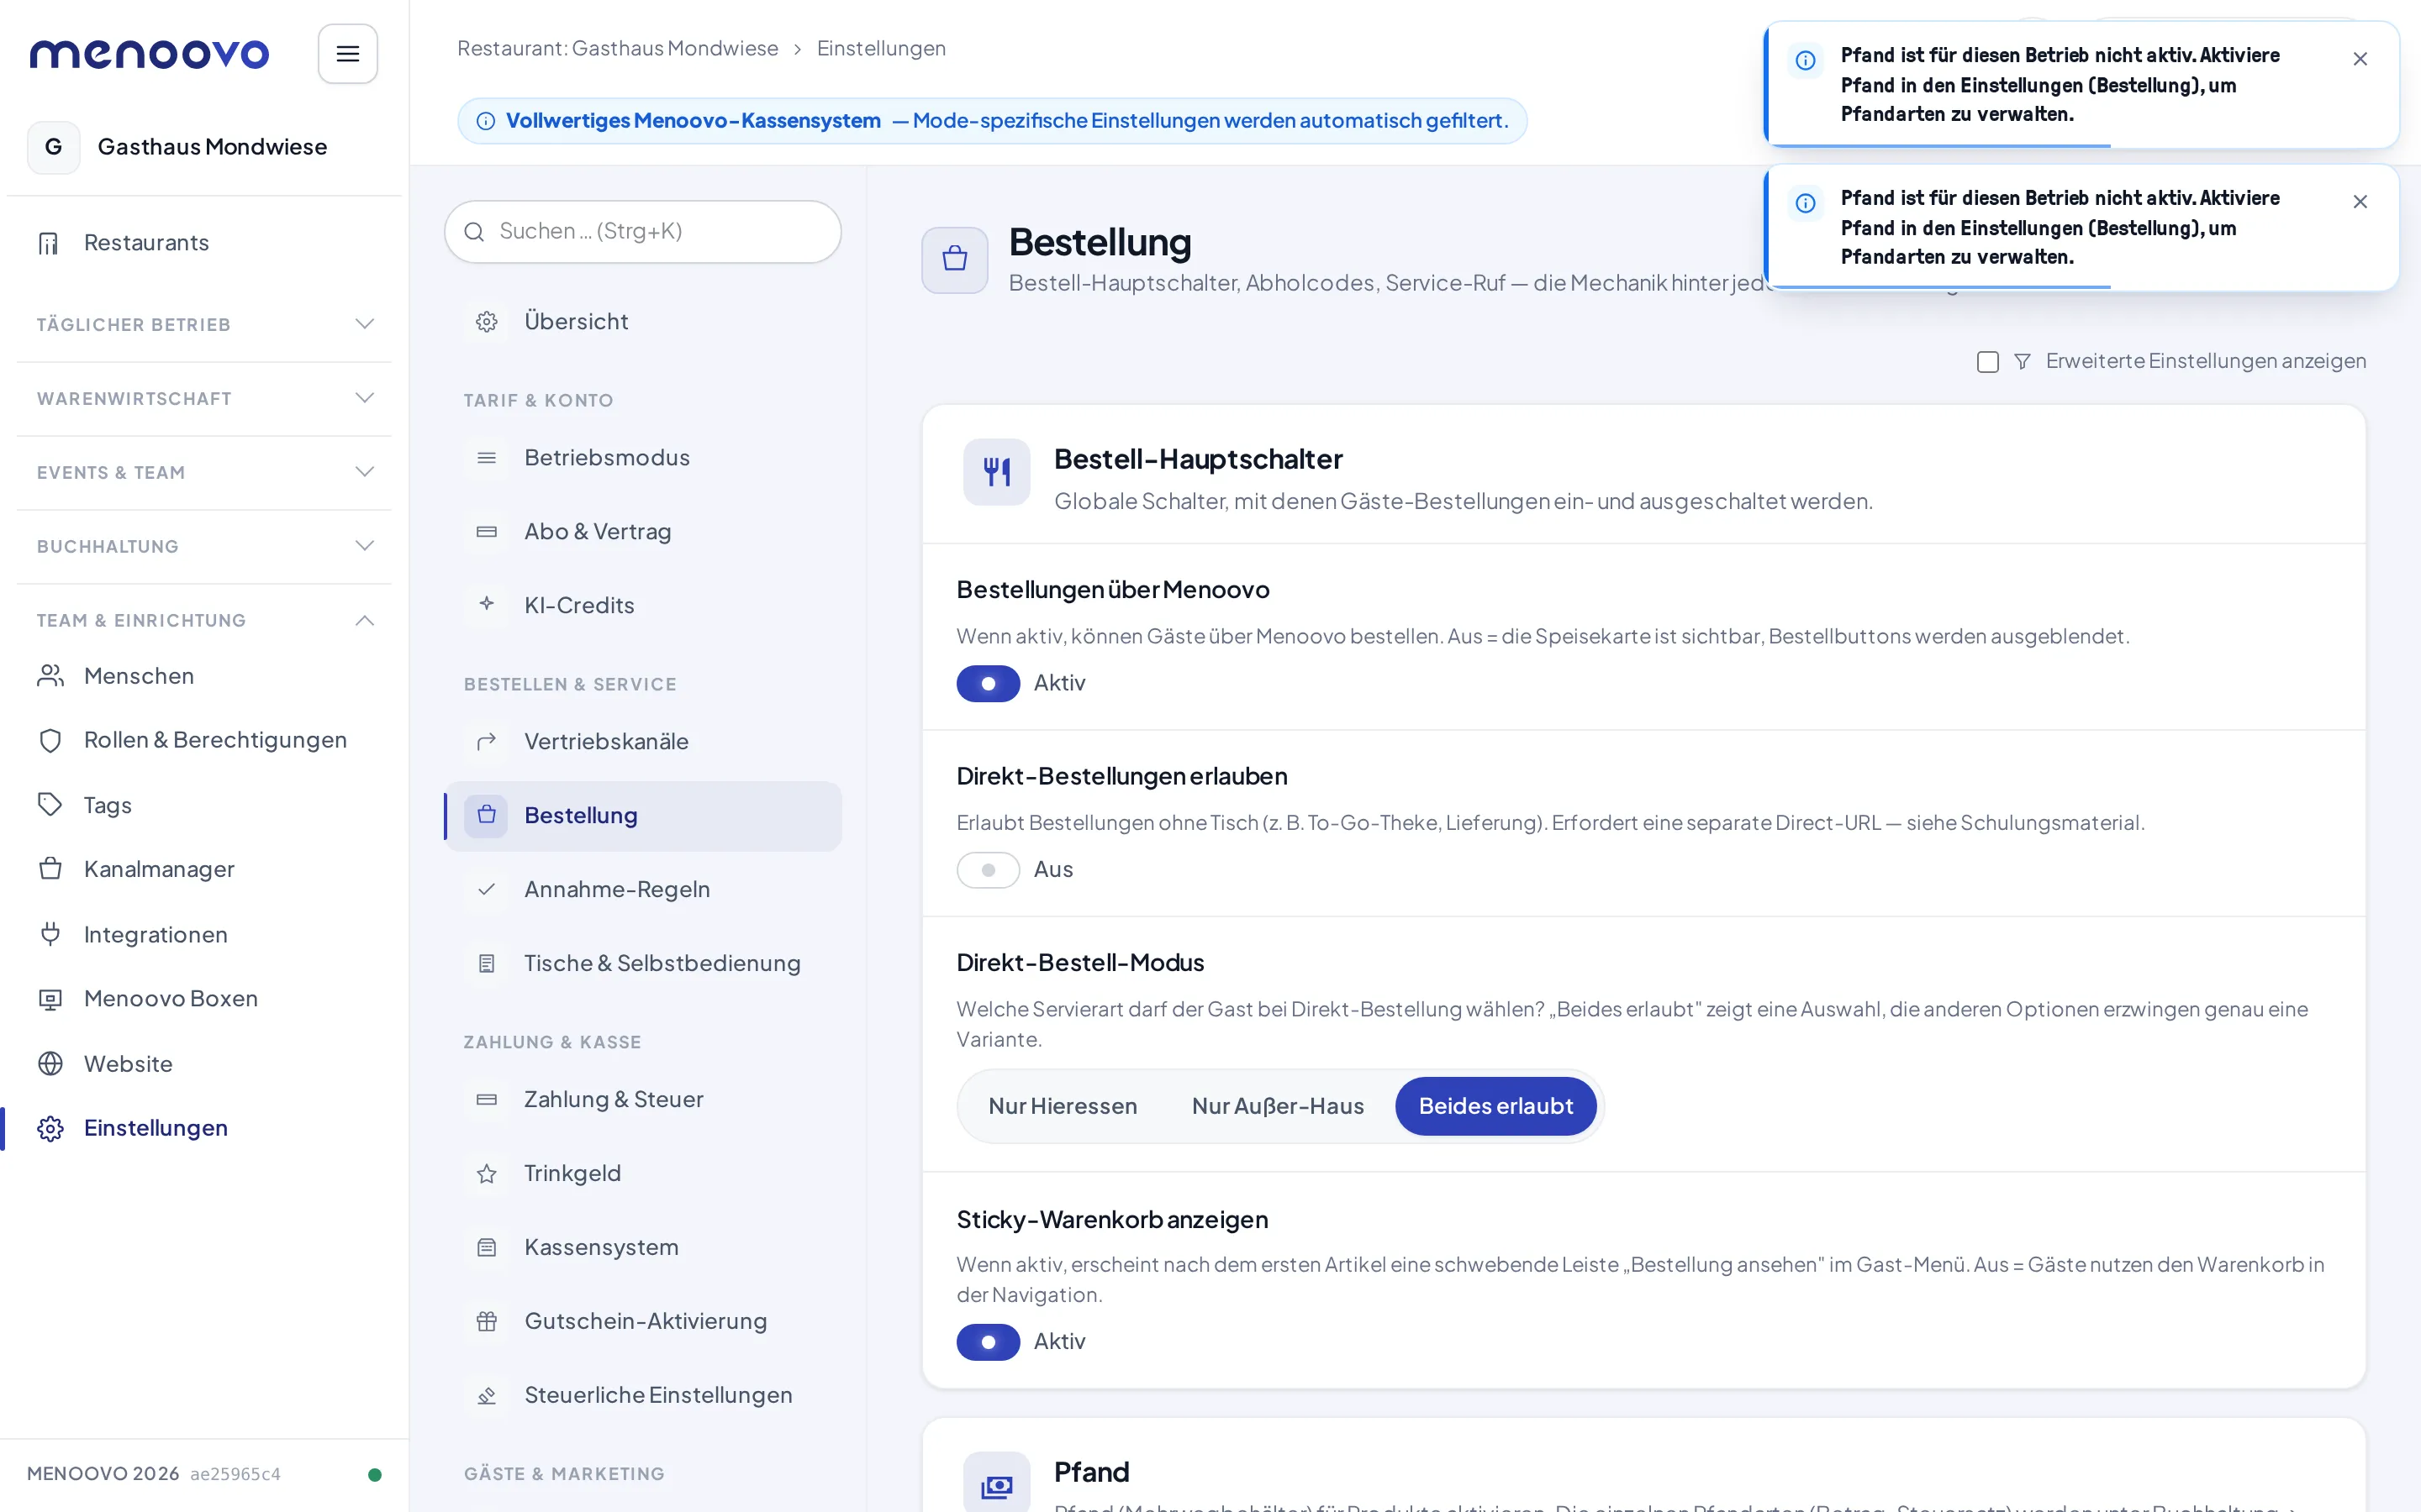Dismiss the top Pfand notification
Screen dimensions: 2421x1512
coord(2360,59)
